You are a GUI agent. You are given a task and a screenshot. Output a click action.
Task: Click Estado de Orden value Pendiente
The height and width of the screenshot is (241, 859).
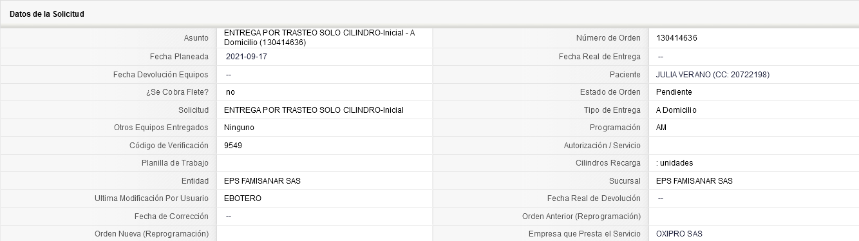coord(674,92)
